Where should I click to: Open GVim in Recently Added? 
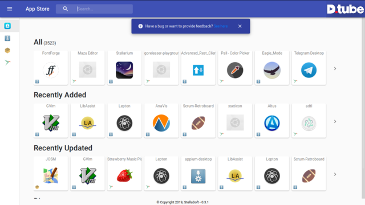pyautogui.click(x=51, y=121)
